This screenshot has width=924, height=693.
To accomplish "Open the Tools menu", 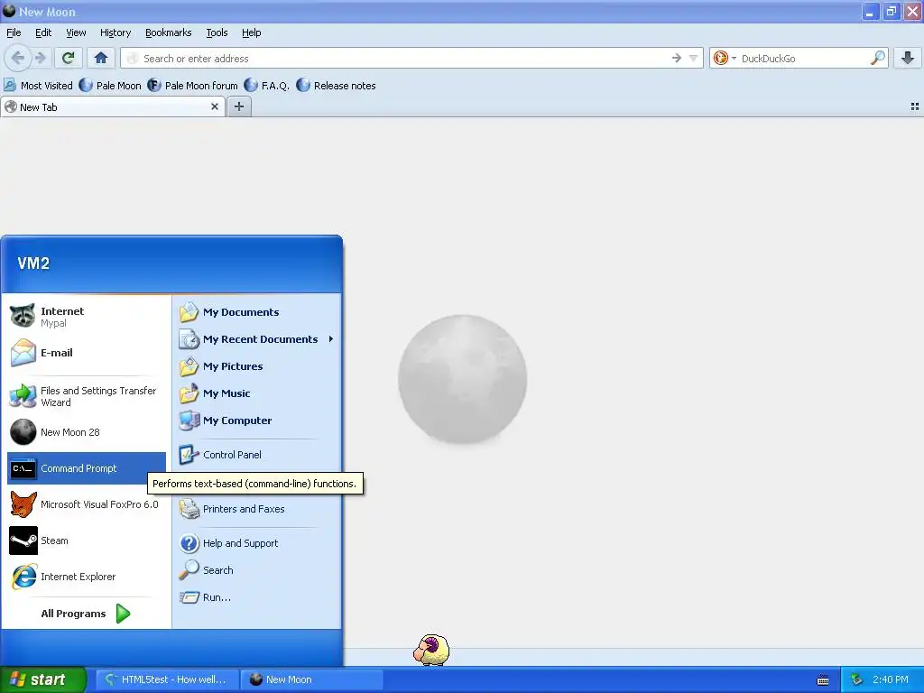I will point(217,32).
